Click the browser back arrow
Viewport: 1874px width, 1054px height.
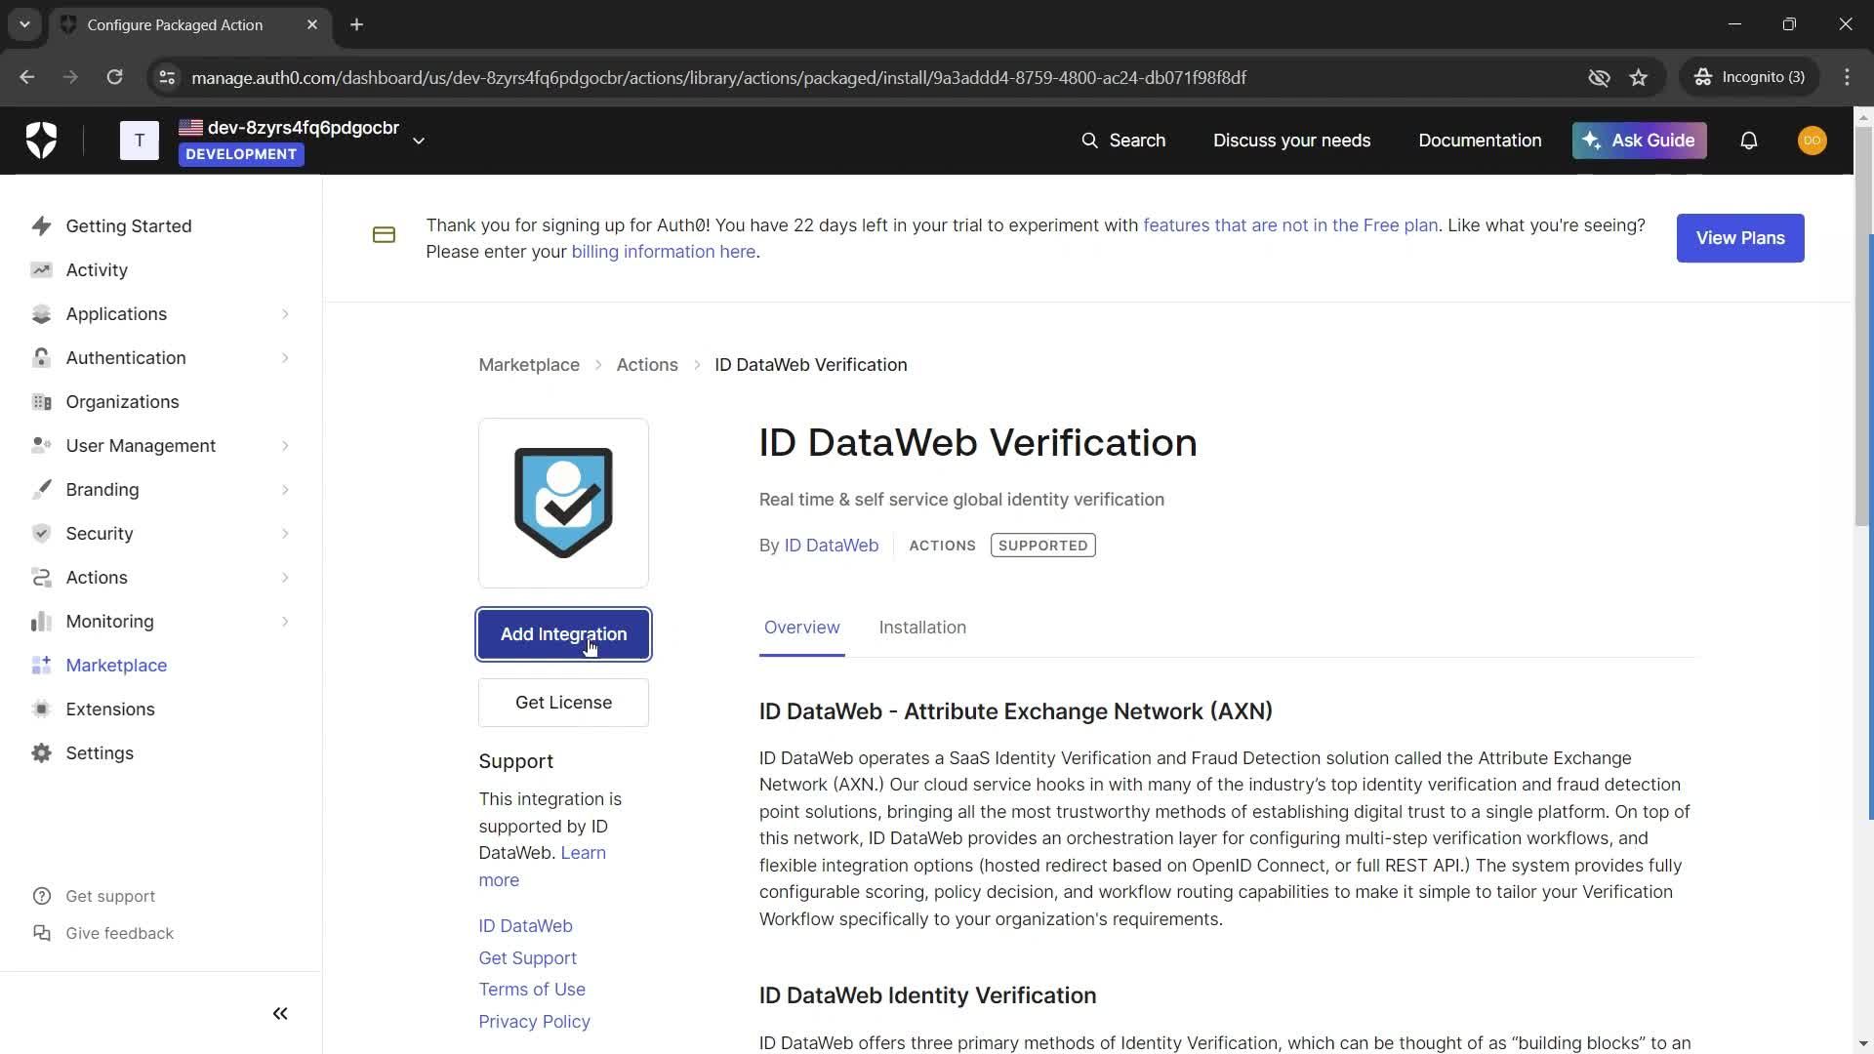point(27,78)
